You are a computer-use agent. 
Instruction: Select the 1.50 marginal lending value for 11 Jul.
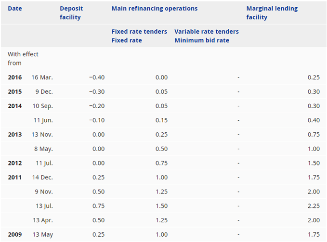click(x=314, y=163)
